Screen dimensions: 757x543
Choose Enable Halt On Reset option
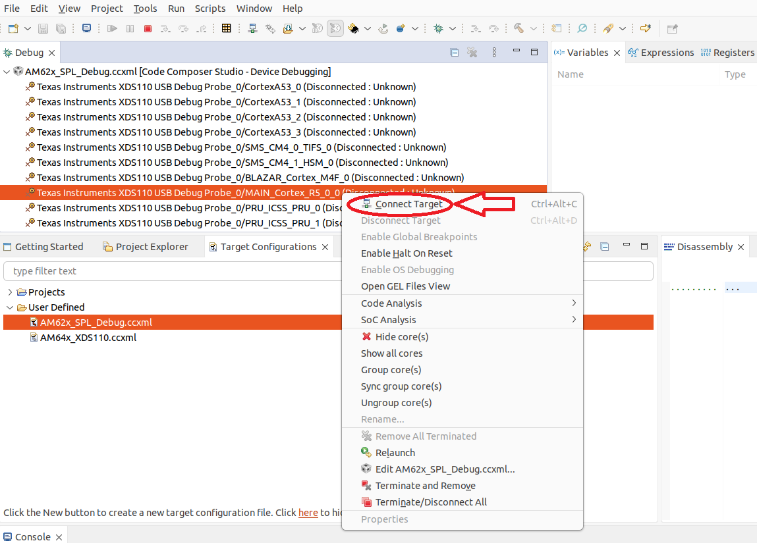click(407, 253)
